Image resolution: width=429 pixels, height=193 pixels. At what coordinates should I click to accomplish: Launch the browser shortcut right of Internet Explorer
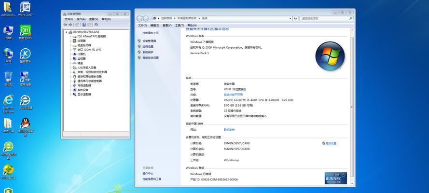25,102
